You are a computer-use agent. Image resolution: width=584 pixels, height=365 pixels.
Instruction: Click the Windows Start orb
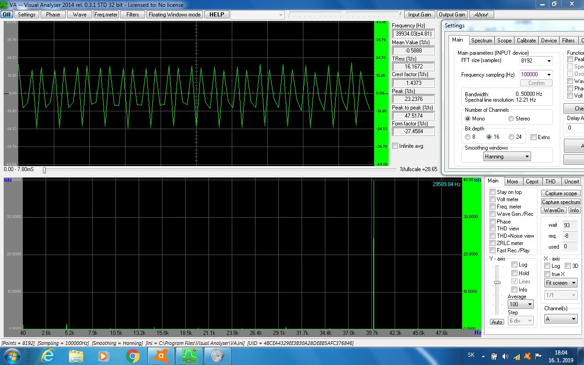pyautogui.click(x=12, y=355)
